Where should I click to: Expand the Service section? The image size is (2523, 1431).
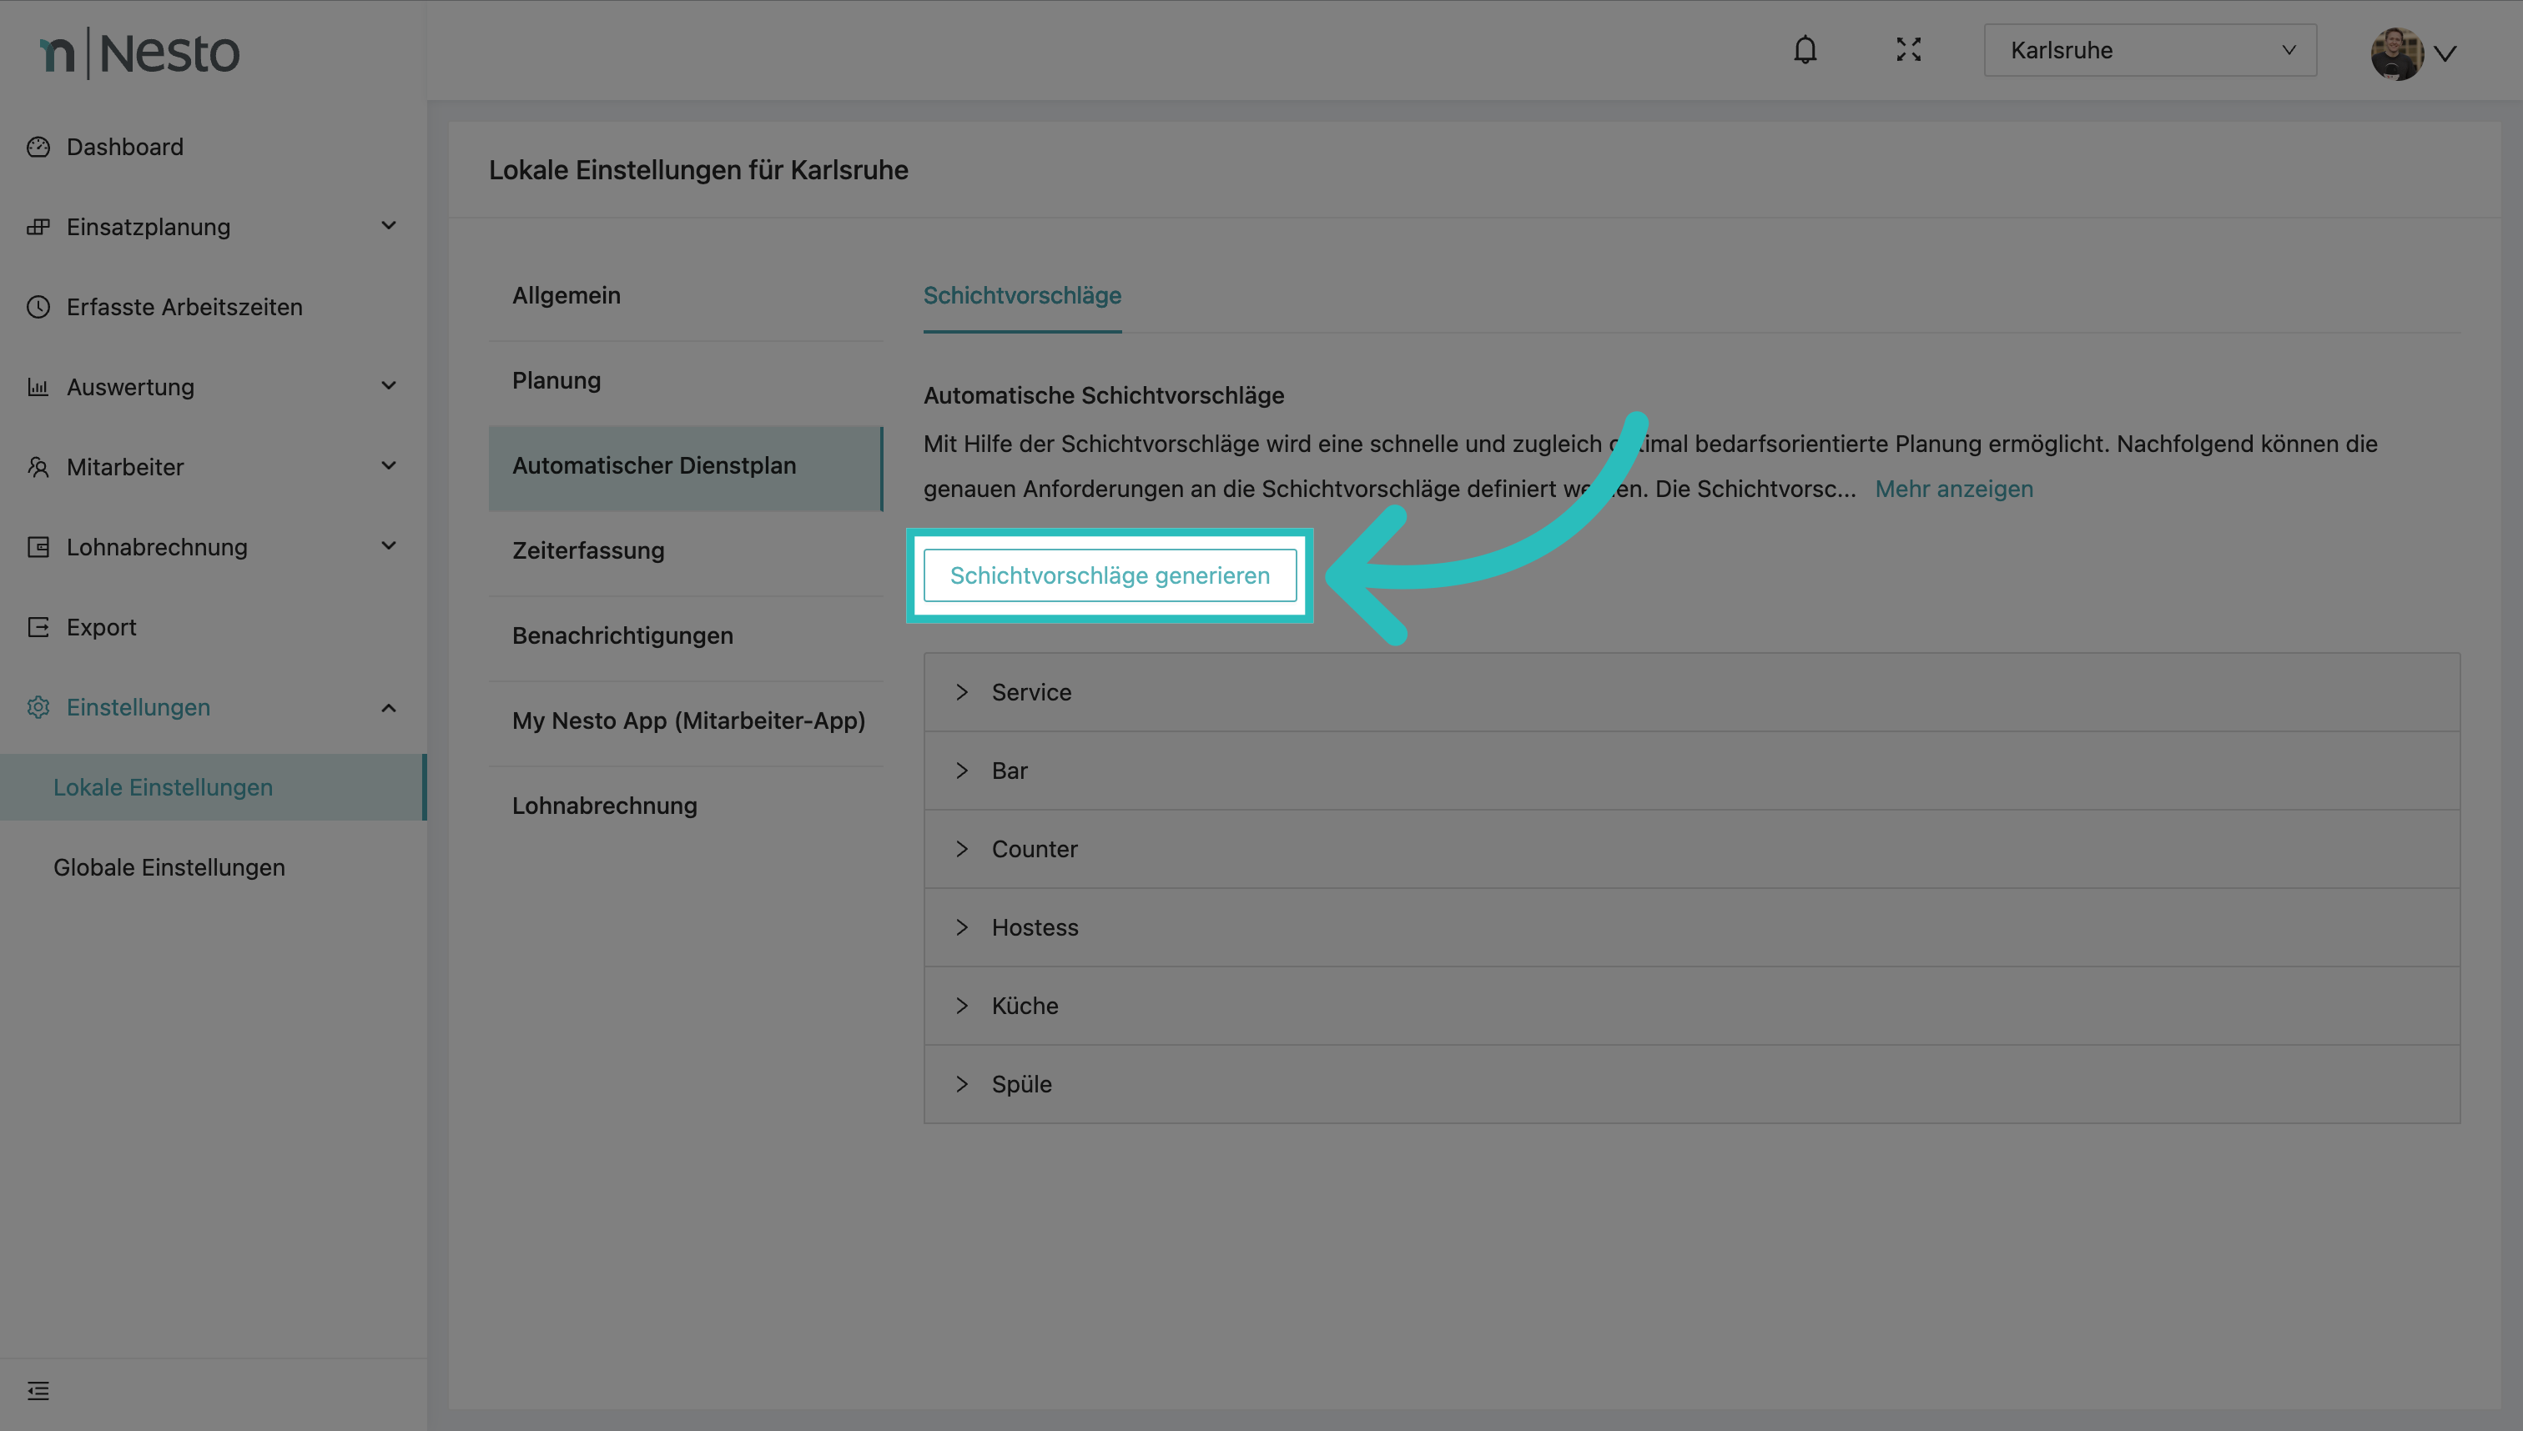click(x=1030, y=692)
